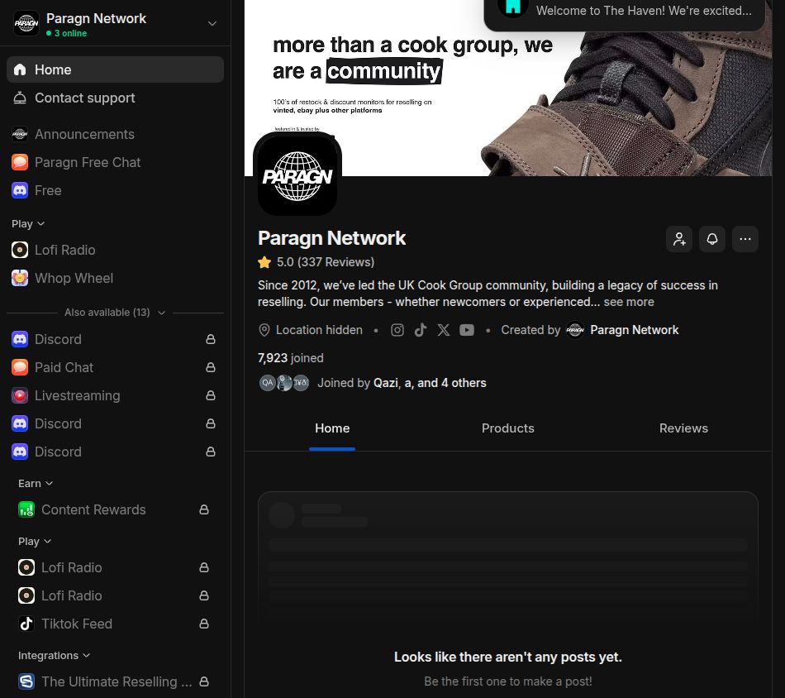The width and height of the screenshot is (785, 698).
Task: Switch to the Home tab
Action: click(x=332, y=428)
